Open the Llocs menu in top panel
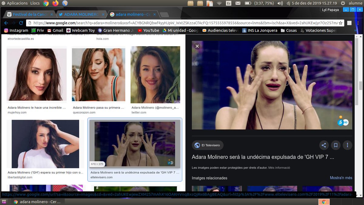The width and height of the screenshot is (364, 205). [35, 3]
